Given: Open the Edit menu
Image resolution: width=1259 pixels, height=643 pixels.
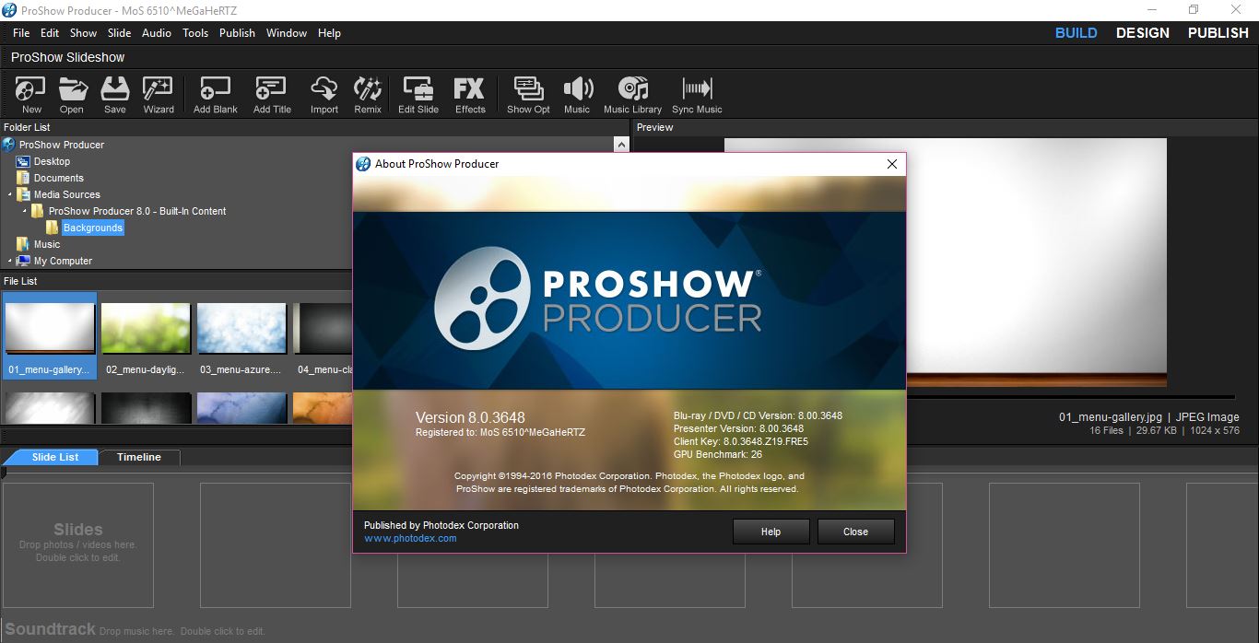Looking at the screenshot, I should click(50, 33).
